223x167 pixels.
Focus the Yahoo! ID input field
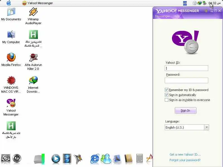(x=186, y=68)
